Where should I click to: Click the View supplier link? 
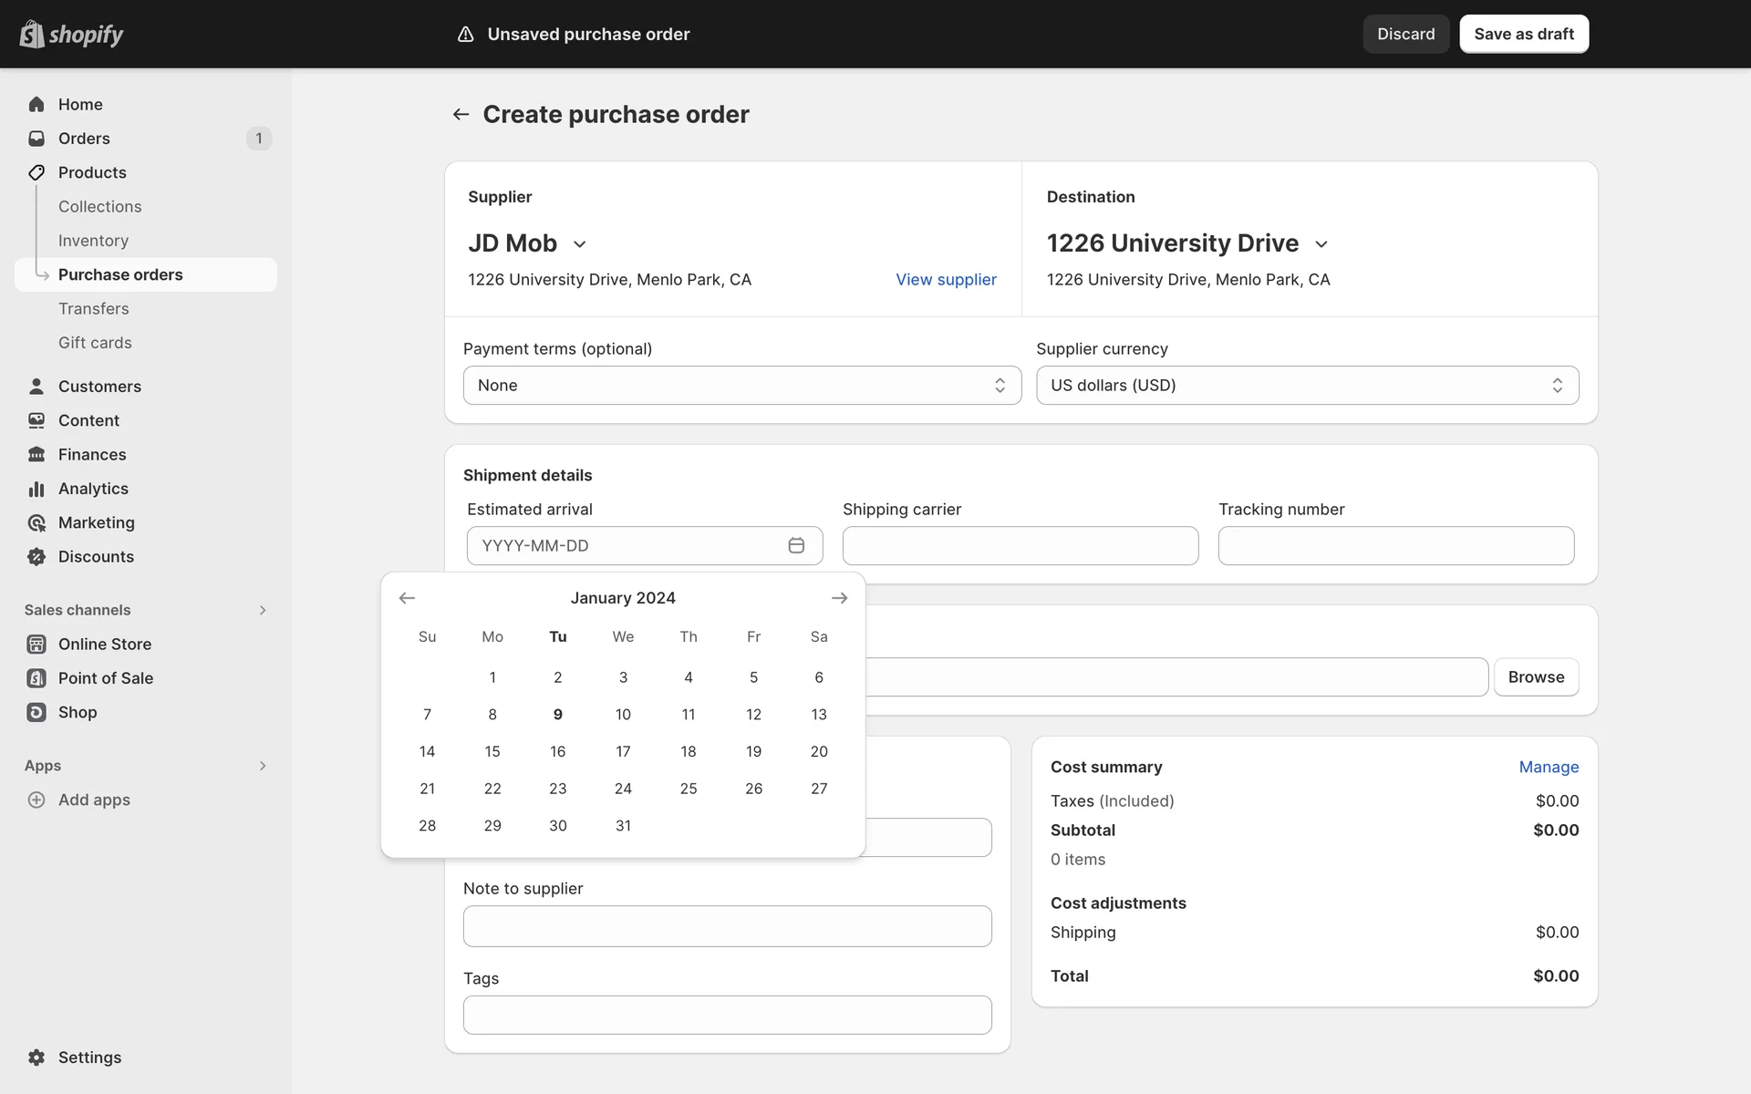pos(946,280)
